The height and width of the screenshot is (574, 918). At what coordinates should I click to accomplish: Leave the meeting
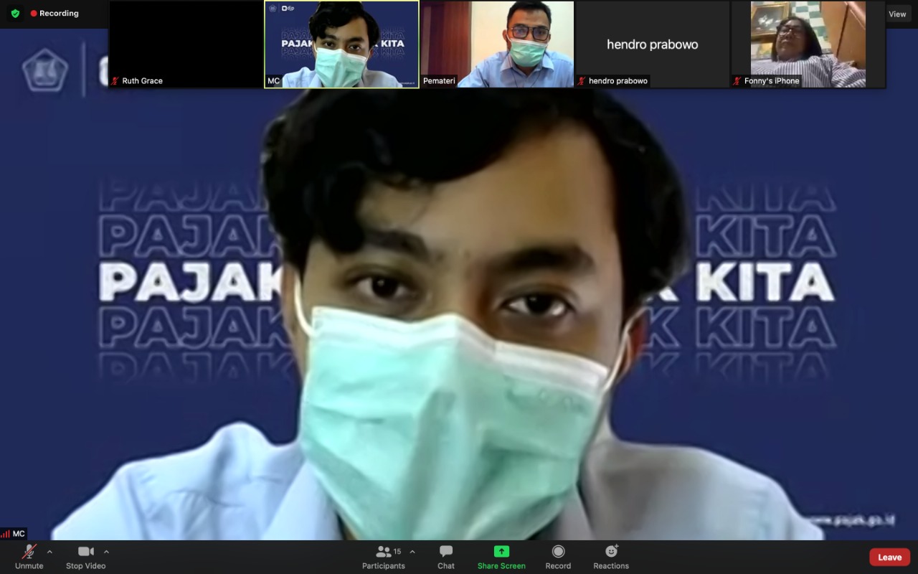889,557
